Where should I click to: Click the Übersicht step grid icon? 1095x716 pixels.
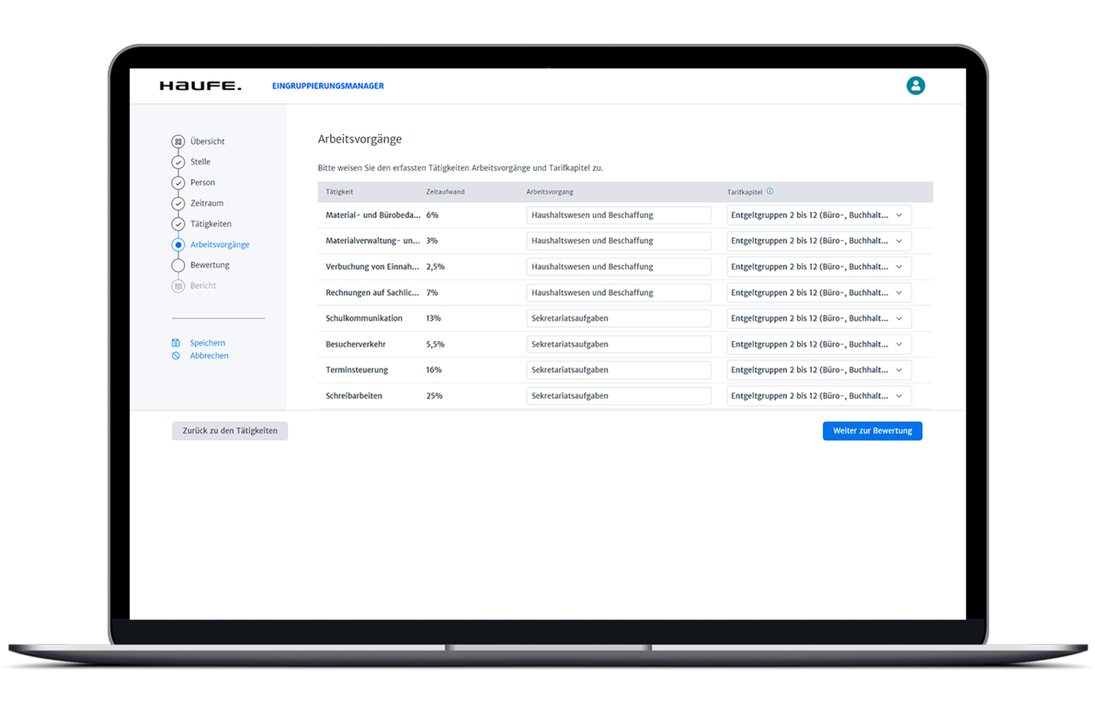point(178,141)
